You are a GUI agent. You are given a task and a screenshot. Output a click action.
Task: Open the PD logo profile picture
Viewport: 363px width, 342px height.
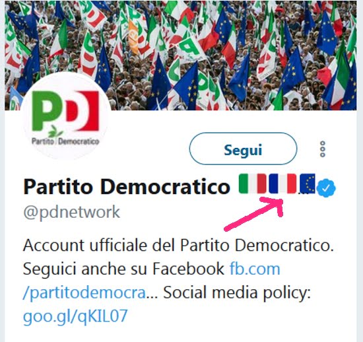coord(65,116)
